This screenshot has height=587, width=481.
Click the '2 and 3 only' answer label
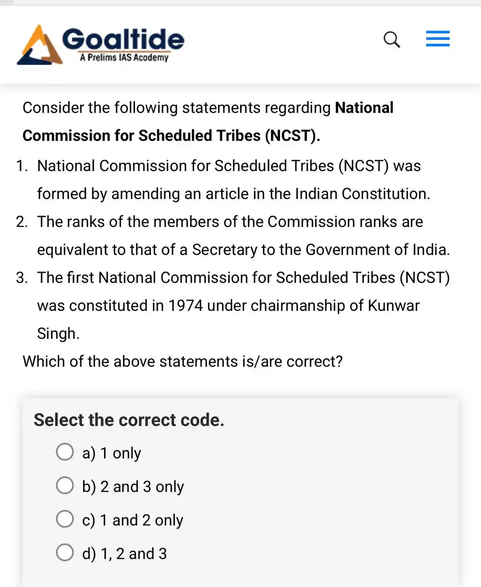[x=133, y=487]
